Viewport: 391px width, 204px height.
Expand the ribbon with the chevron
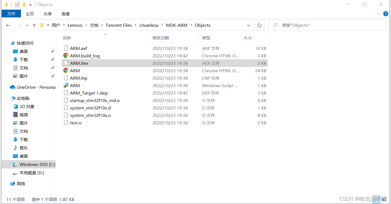coord(378,14)
